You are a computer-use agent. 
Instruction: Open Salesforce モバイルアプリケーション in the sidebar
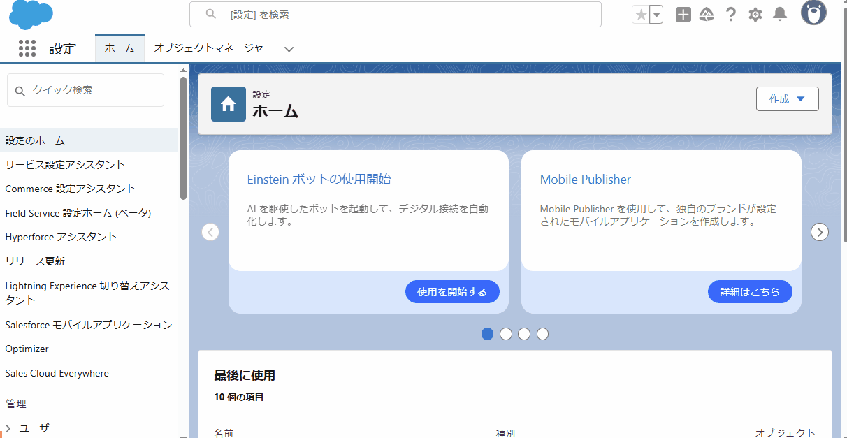89,325
